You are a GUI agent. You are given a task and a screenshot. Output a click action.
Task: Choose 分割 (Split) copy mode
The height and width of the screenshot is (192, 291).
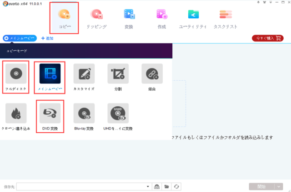click(x=118, y=73)
